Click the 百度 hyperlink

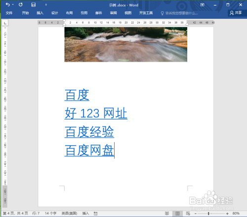click(x=77, y=95)
